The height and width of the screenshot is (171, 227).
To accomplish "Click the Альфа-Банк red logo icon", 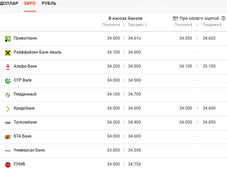I will coord(8,66).
